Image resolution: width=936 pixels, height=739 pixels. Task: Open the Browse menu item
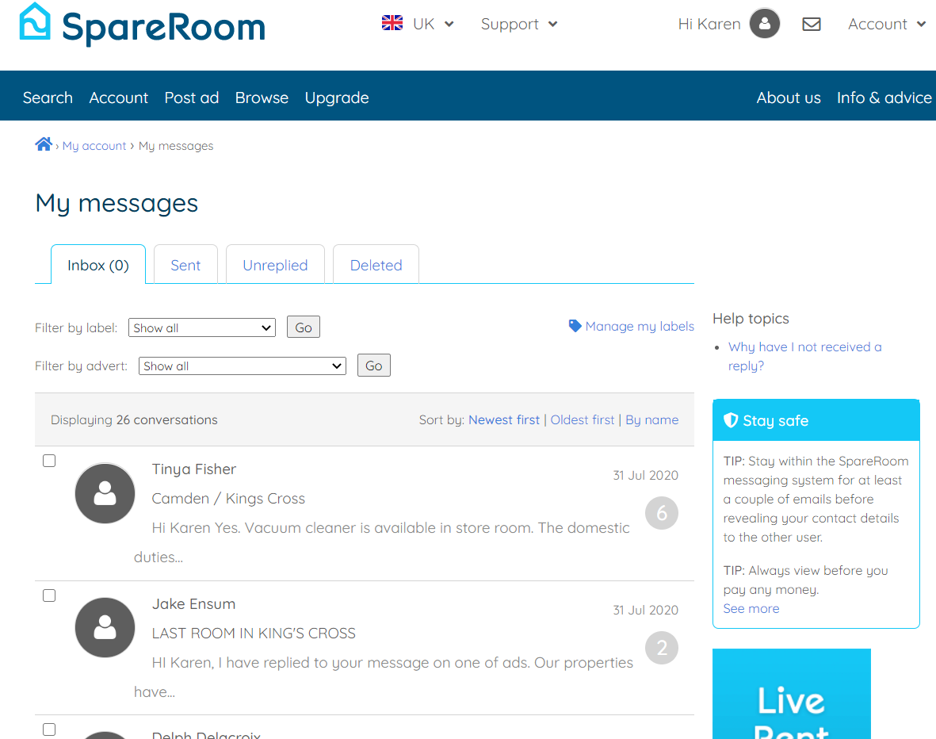[262, 98]
